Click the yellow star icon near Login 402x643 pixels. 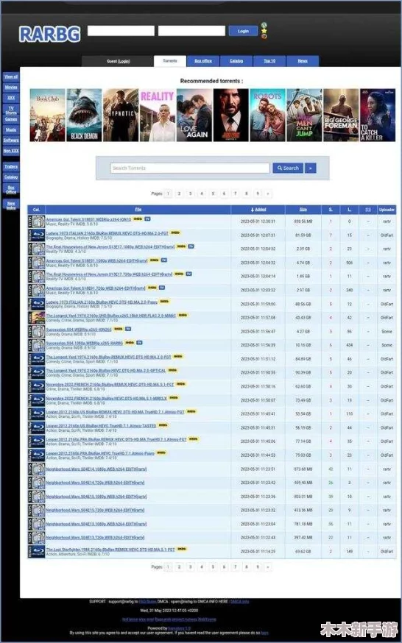tap(264, 30)
